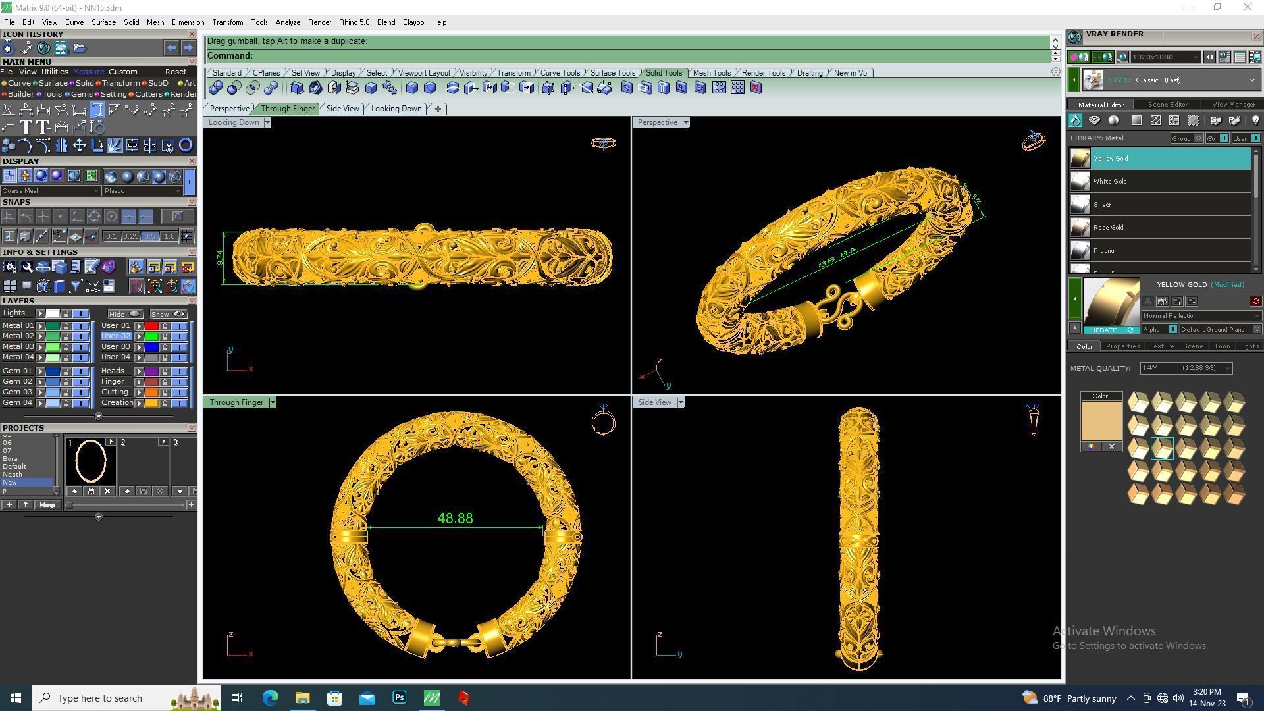1264x711 pixels.
Task: Toggle the layers Hide switch
Action: coord(125,314)
